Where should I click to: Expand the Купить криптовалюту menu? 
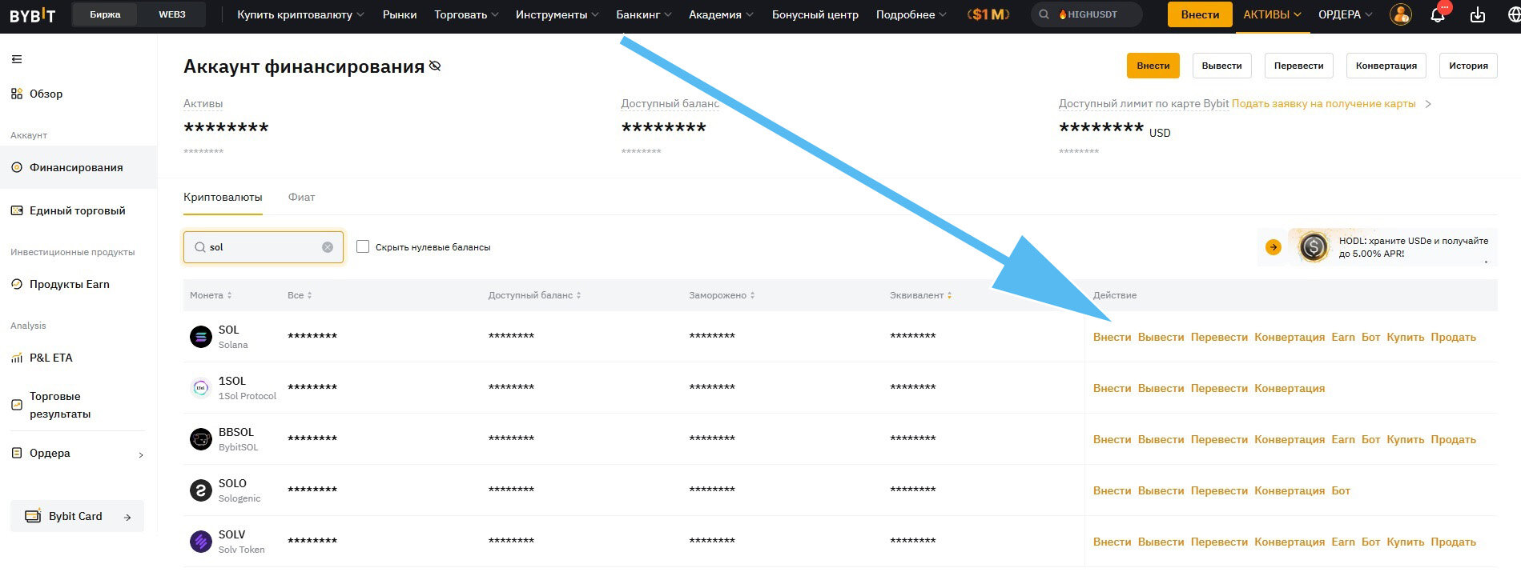[x=300, y=14]
